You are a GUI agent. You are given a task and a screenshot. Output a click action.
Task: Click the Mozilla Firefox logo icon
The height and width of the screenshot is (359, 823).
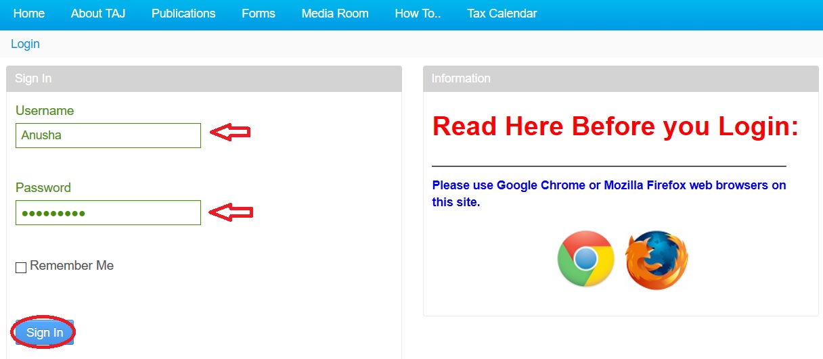click(656, 260)
